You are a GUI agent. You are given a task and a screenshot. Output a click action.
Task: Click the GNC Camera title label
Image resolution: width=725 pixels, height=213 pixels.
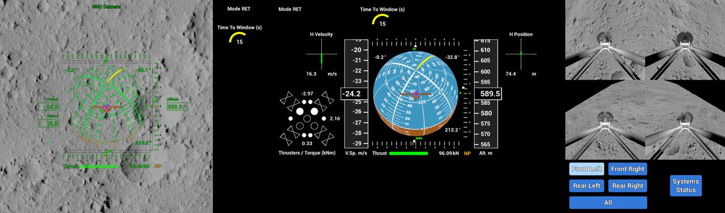tap(106, 7)
